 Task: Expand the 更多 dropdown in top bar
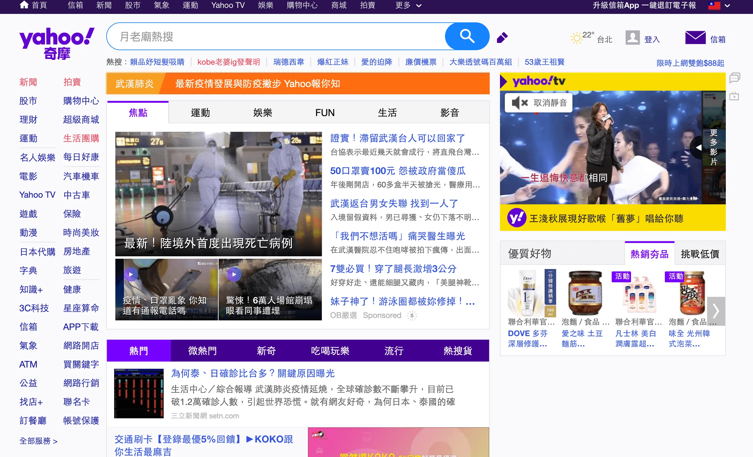point(408,5)
